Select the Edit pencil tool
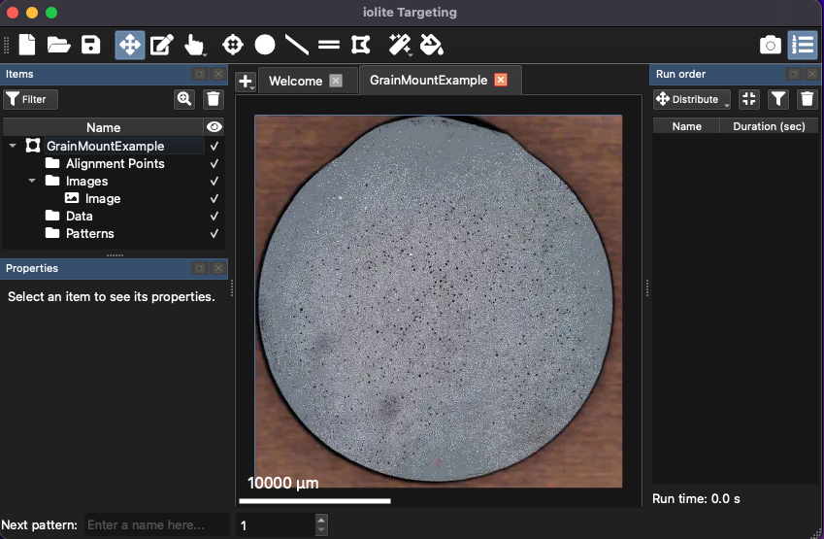 coord(161,45)
